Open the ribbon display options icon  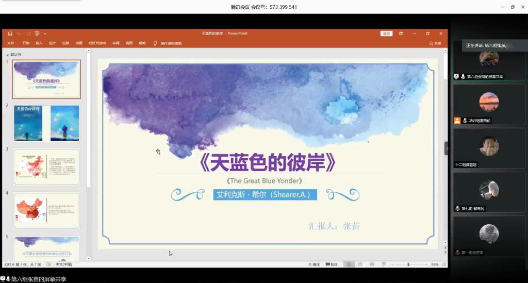coord(401,34)
